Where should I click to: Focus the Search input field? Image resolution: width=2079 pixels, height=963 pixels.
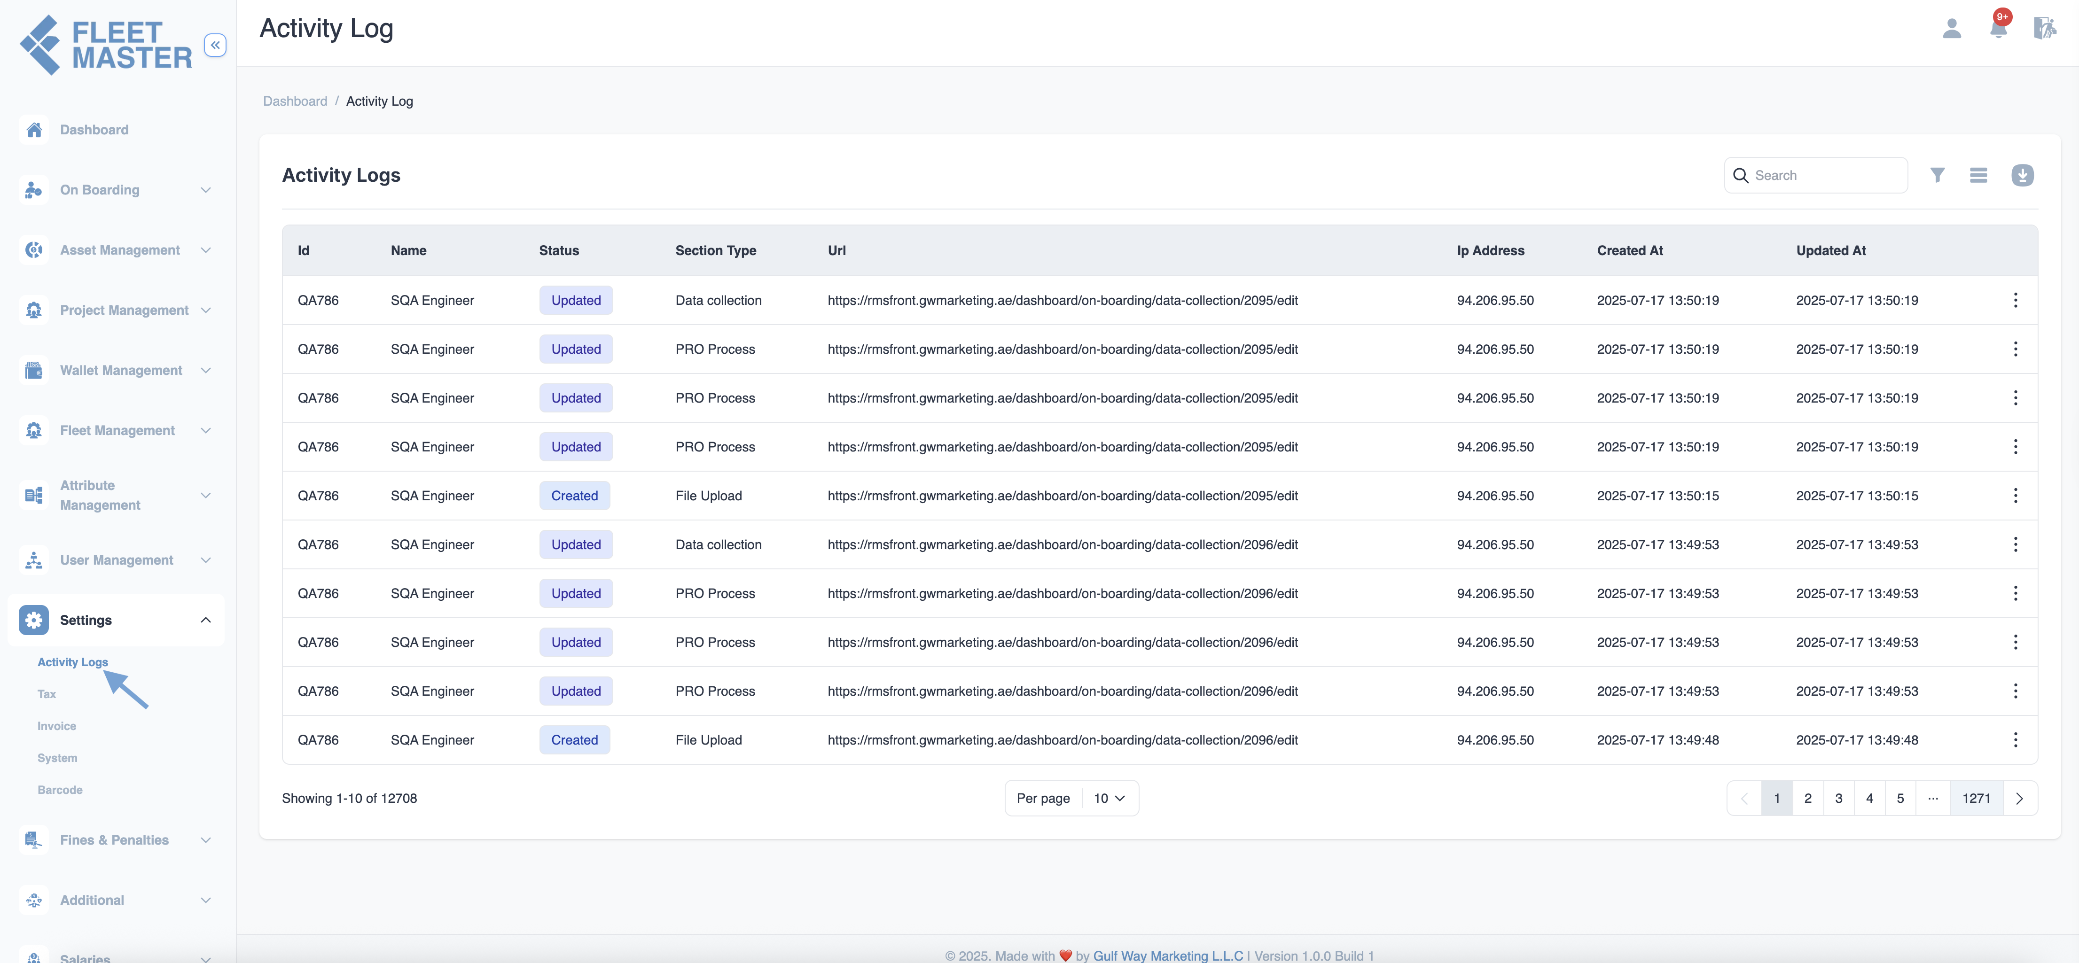(x=1816, y=175)
